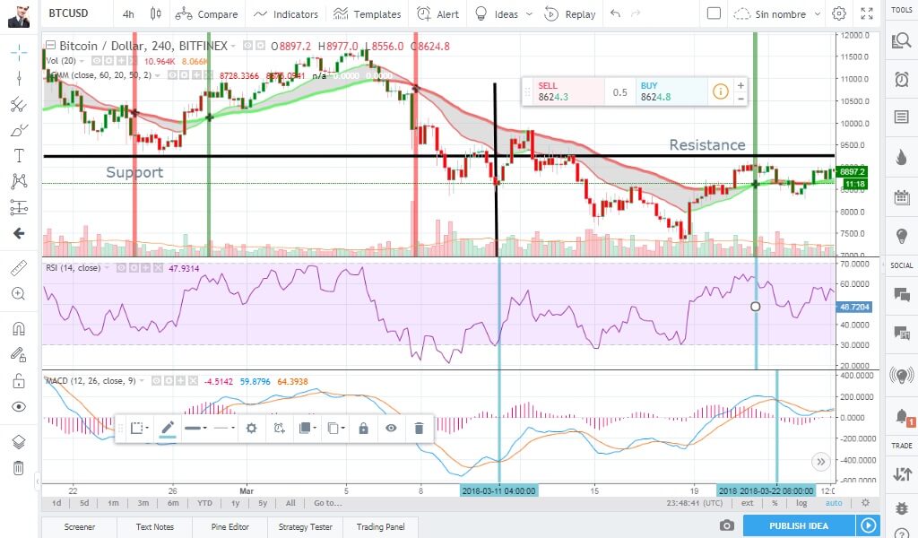Change the pencil drawing color swatch
This screenshot has width=918, height=538.
click(169, 429)
